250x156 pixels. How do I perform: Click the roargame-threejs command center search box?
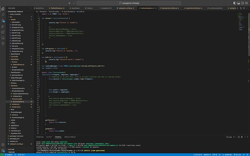point(129,3)
